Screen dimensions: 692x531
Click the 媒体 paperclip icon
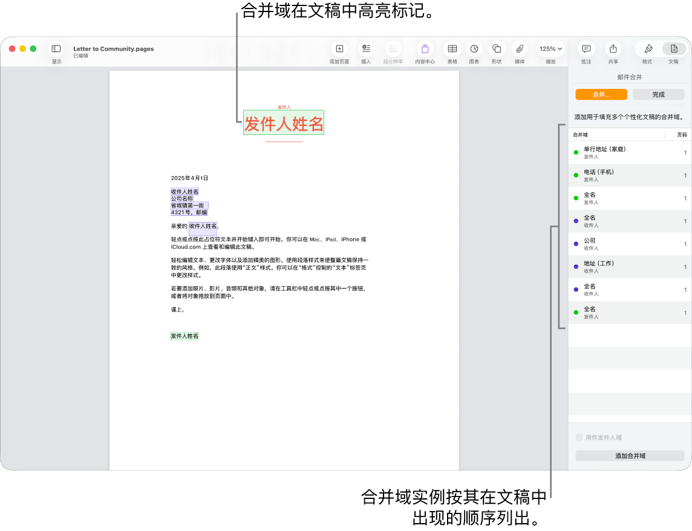click(519, 49)
